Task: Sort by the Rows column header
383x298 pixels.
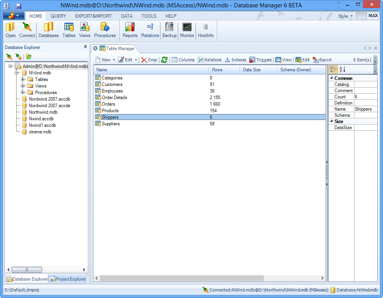Action: 224,70
